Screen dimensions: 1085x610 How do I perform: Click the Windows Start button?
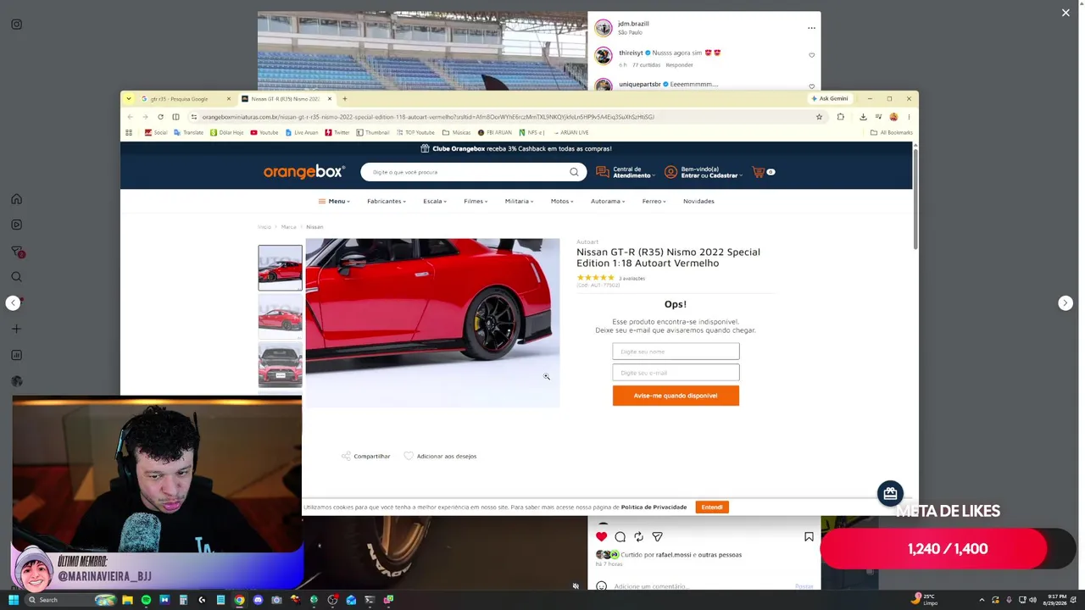pyautogui.click(x=14, y=600)
